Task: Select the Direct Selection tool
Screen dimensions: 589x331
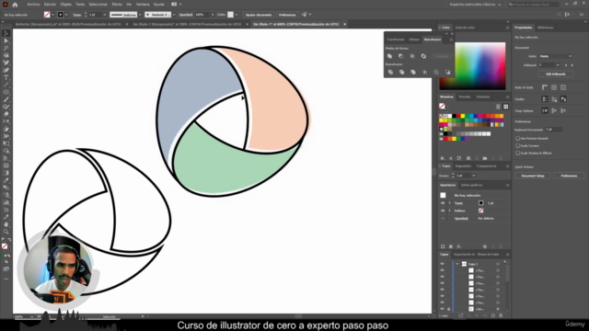Action: tap(6, 40)
